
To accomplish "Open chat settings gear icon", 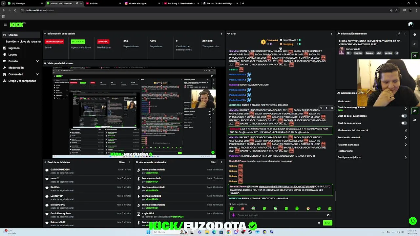I will pos(319,223).
